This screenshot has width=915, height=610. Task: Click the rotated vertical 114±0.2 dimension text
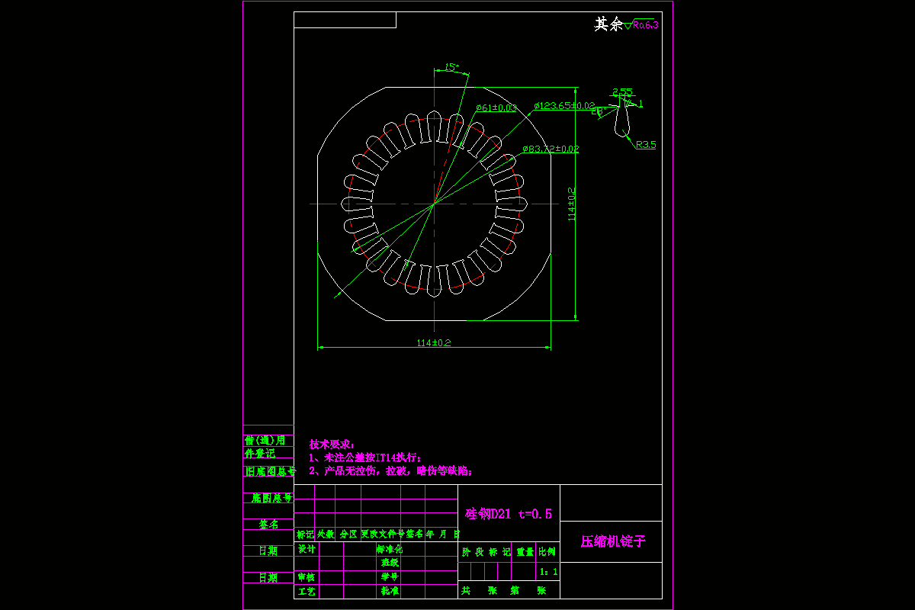(572, 204)
